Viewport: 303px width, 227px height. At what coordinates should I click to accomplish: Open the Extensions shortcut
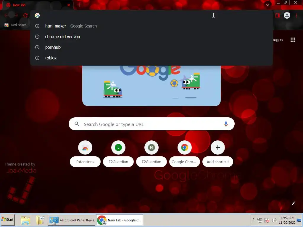pyautogui.click(x=85, y=154)
